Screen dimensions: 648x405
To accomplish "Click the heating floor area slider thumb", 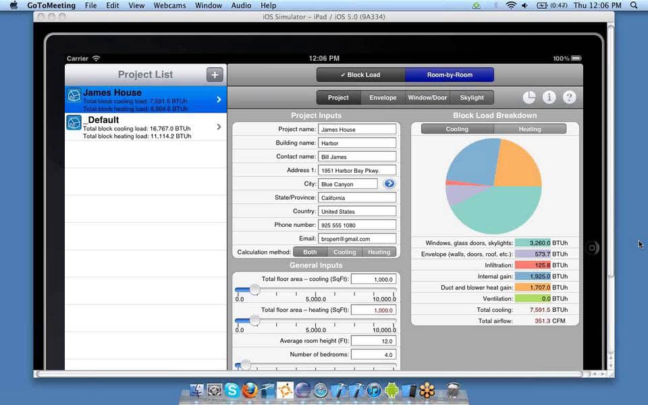I will click(x=255, y=320).
